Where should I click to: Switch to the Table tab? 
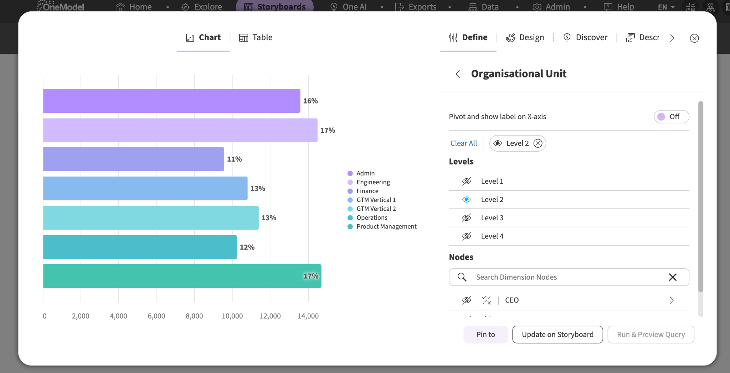tap(256, 37)
